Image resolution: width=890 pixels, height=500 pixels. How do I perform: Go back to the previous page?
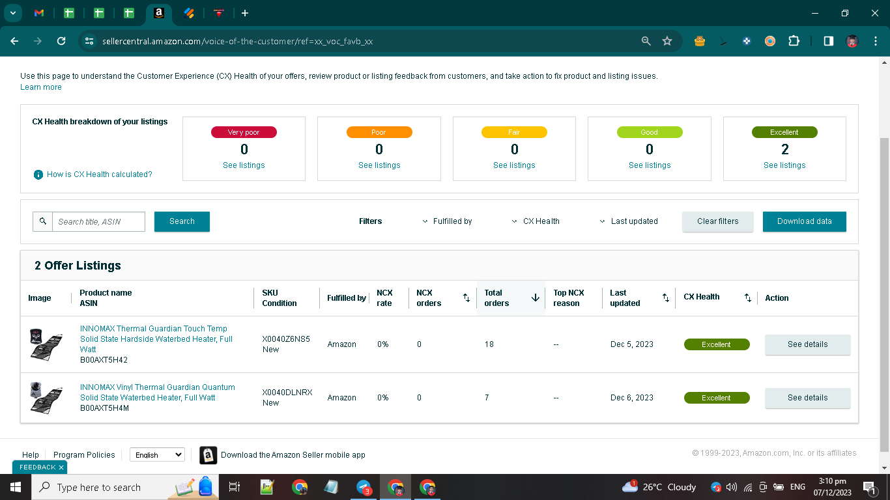click(14, 41)
